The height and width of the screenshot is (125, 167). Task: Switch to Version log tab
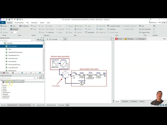click(x=142, y=101)
